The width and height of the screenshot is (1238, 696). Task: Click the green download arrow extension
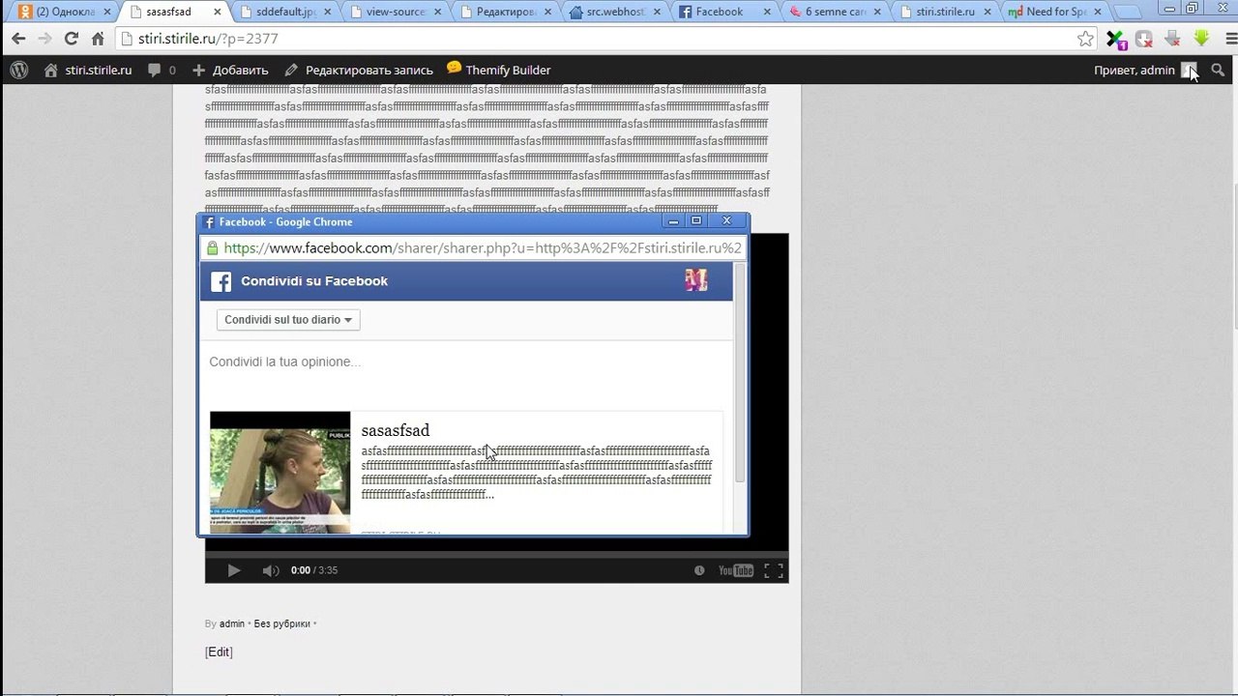pyautogui.click(x=1201, y=39)
